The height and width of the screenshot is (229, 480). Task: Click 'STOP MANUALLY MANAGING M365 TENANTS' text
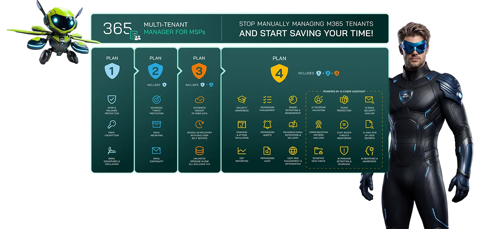(x=306, y=24)
